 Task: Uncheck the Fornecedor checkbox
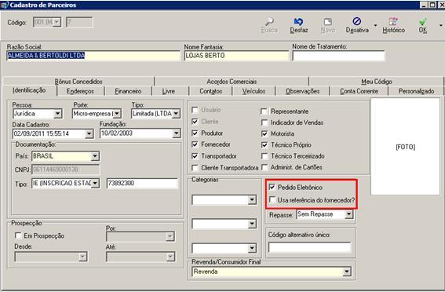(195, 144)
